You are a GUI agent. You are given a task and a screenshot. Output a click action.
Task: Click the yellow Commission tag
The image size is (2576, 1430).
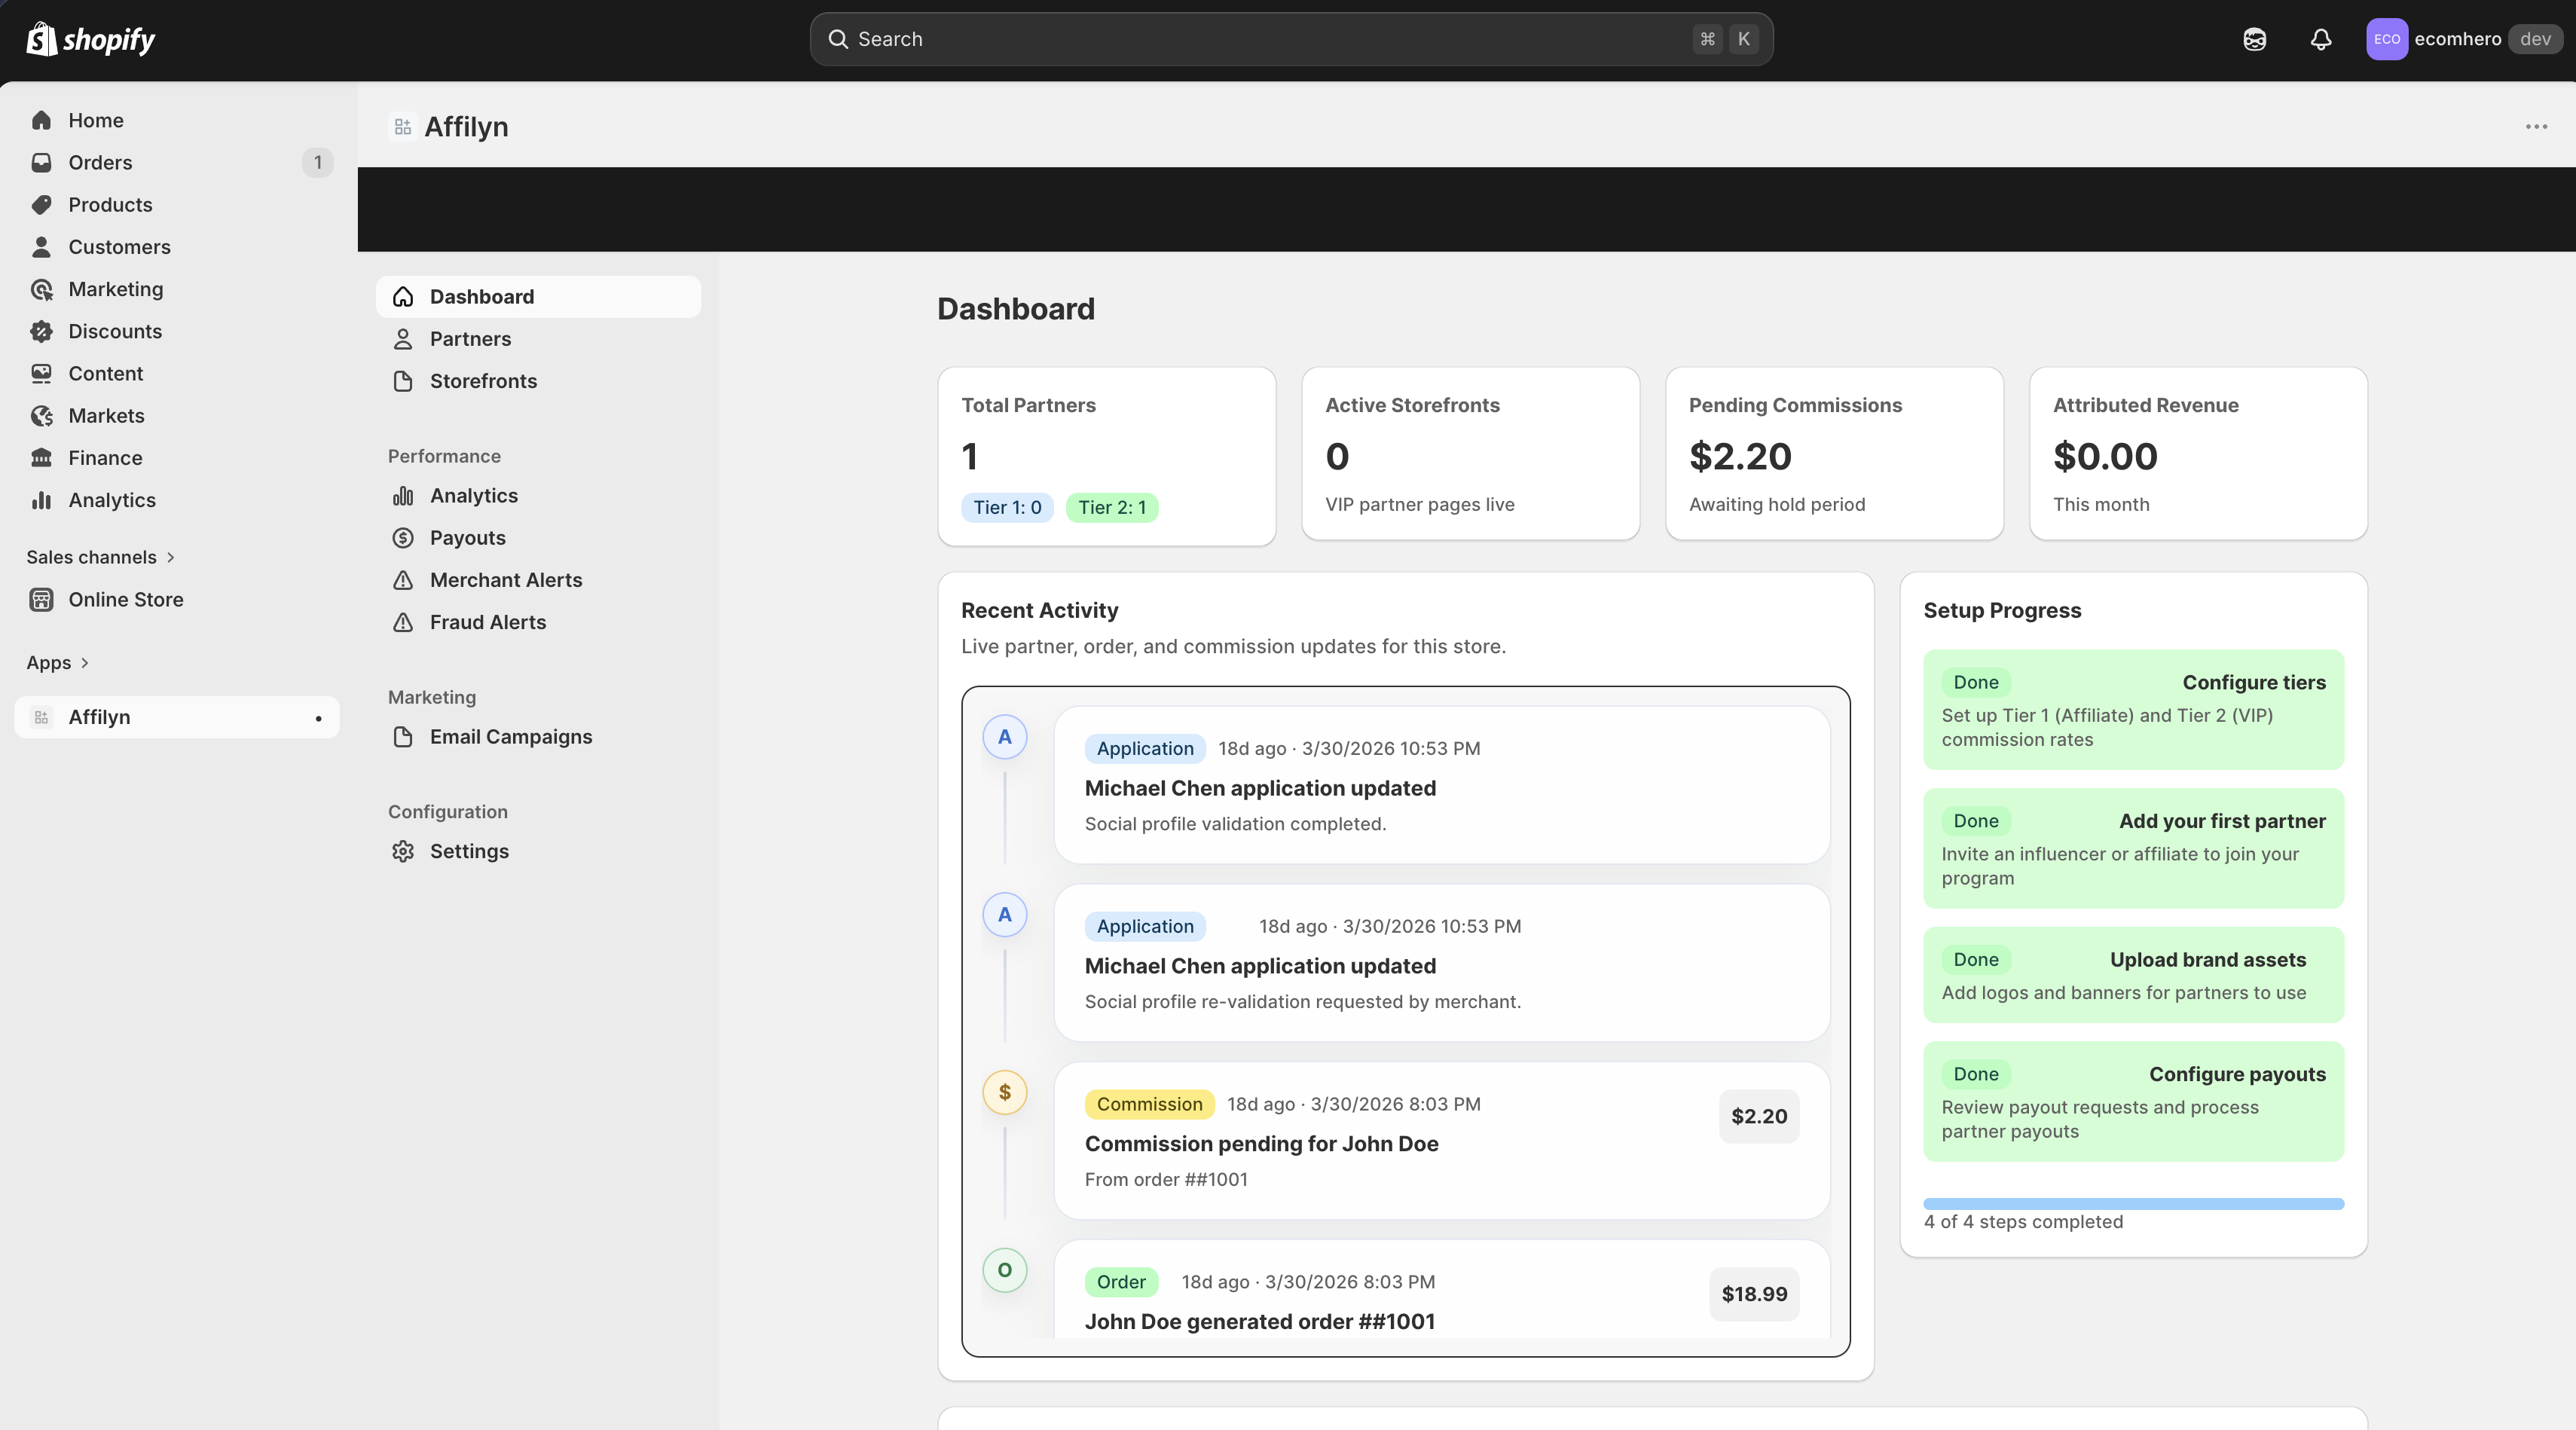tap(1149, 1104)
